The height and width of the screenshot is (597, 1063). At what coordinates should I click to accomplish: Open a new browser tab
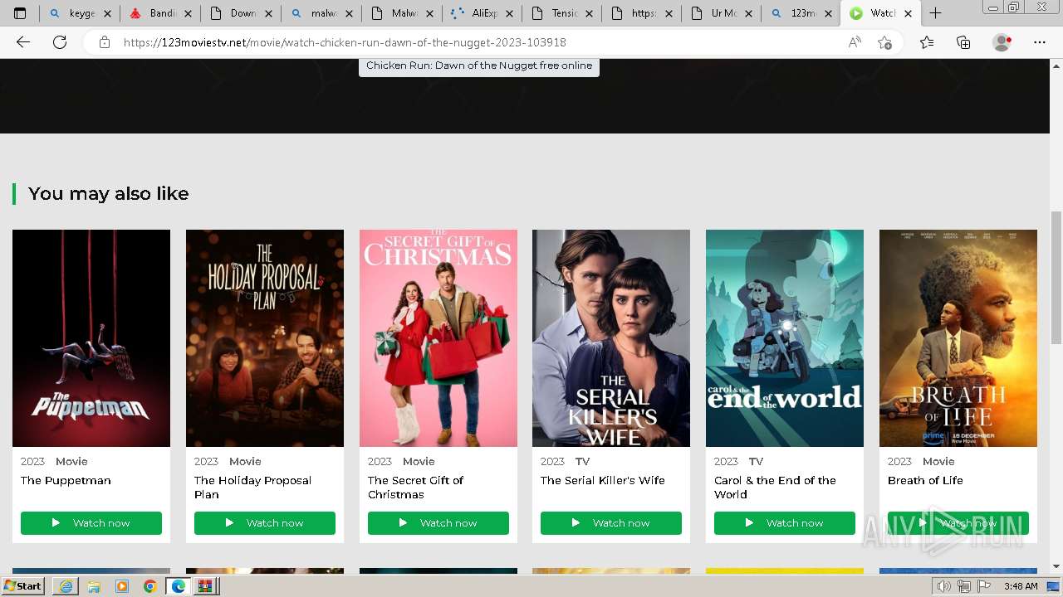[x=935, y=13]
